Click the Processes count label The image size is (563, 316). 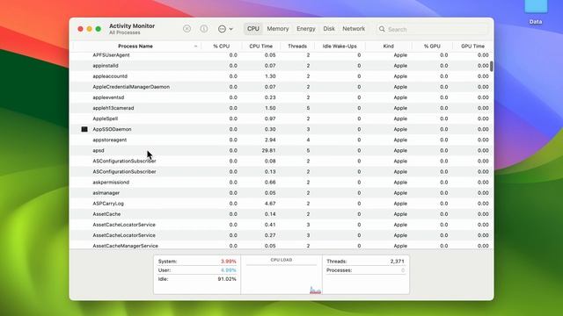click(339, 270)
